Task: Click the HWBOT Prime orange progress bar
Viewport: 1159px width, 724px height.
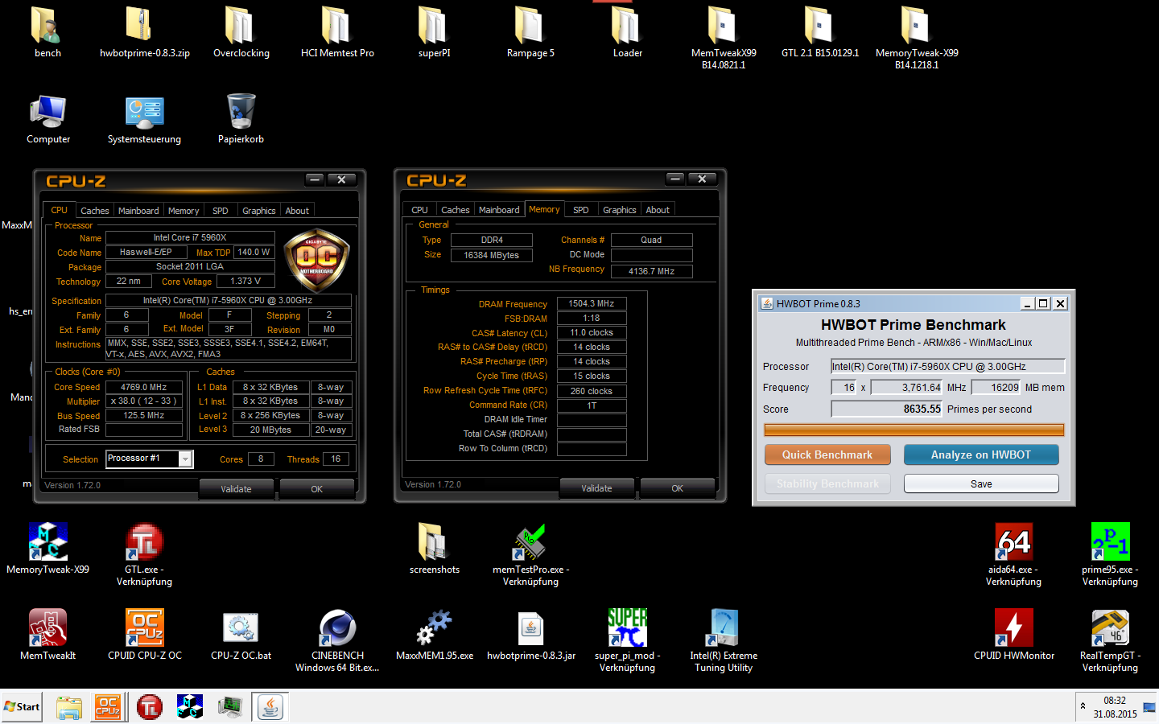Action: [x=914, y=430]
